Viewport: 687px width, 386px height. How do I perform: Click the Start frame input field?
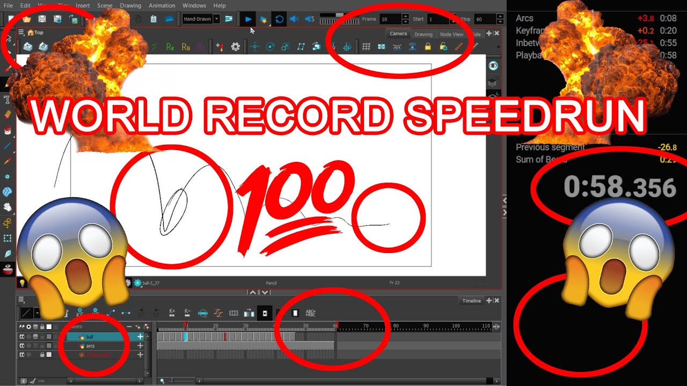[x=438, y=19]
